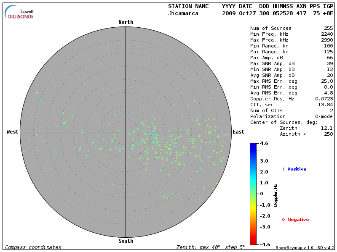This screenshot has width=337, height=252.
Task: Click the East compass label
Action: [238, 132]
